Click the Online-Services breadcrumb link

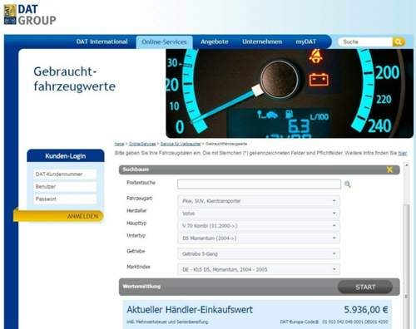[142, 144]
